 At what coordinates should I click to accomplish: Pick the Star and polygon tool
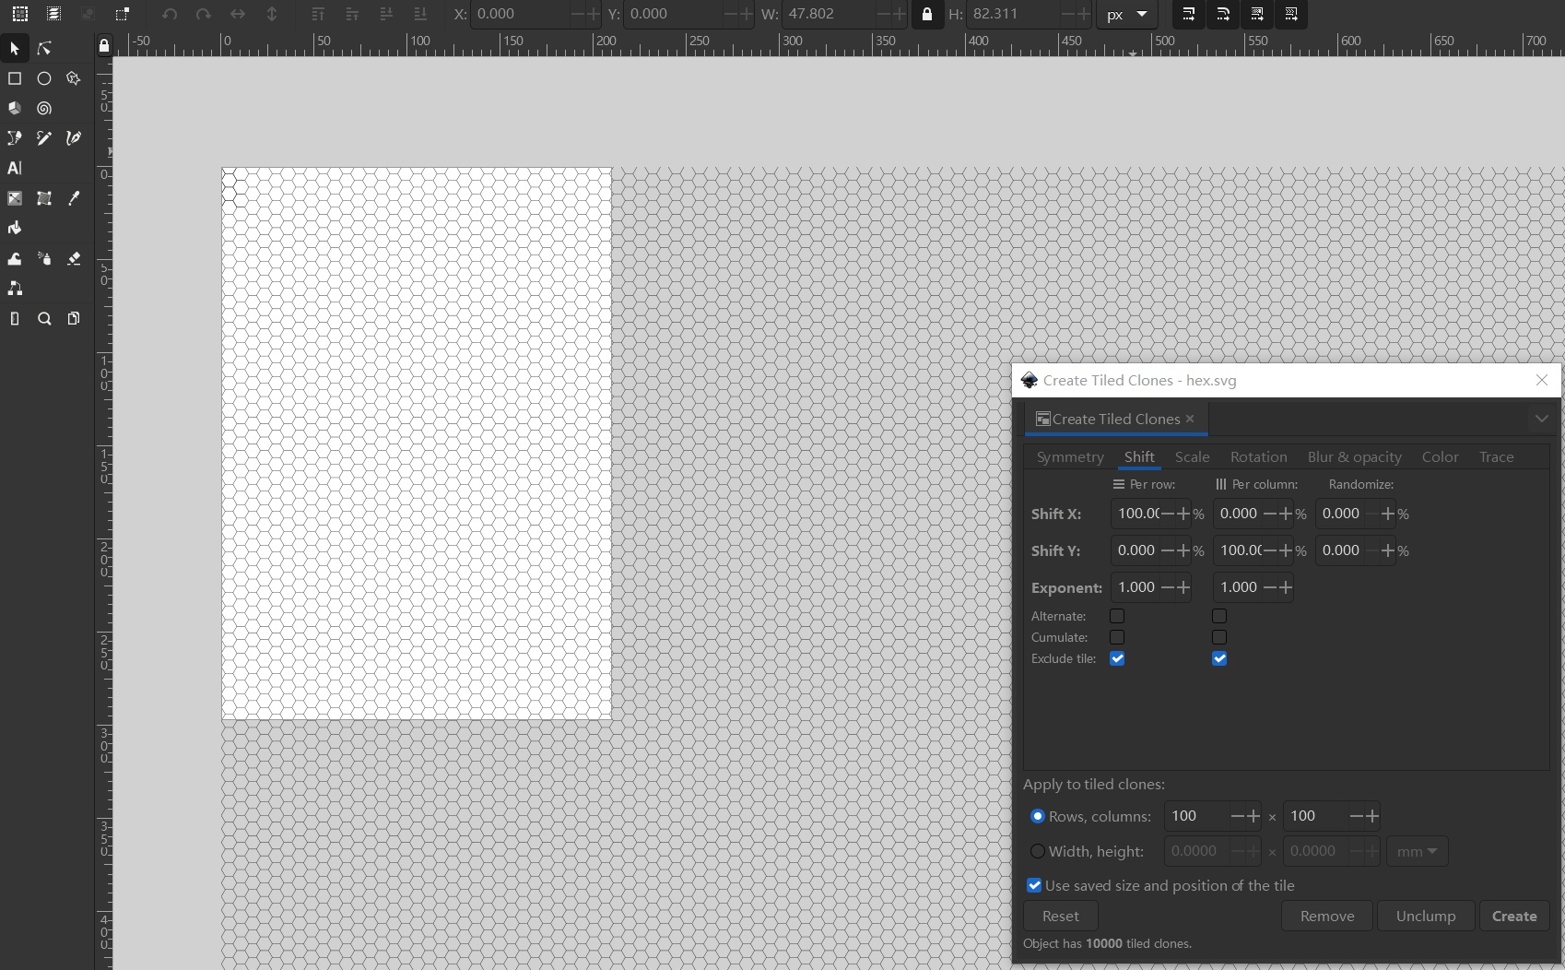(x=74, y=78)
